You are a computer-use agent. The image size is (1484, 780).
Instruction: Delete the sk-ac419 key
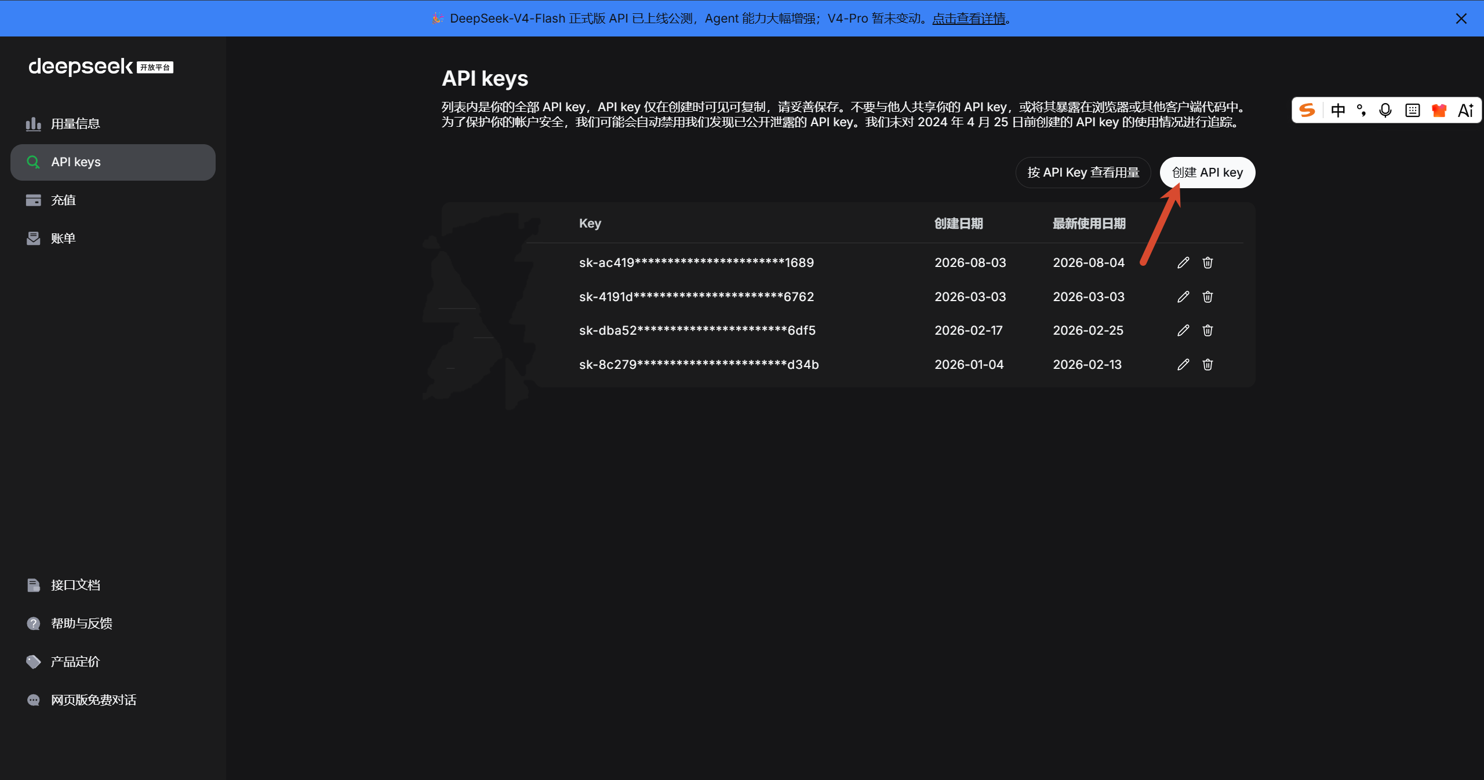point(1207,263)
